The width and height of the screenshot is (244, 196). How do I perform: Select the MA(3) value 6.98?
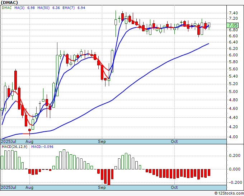pyautogui.click(x=31, y=8)
